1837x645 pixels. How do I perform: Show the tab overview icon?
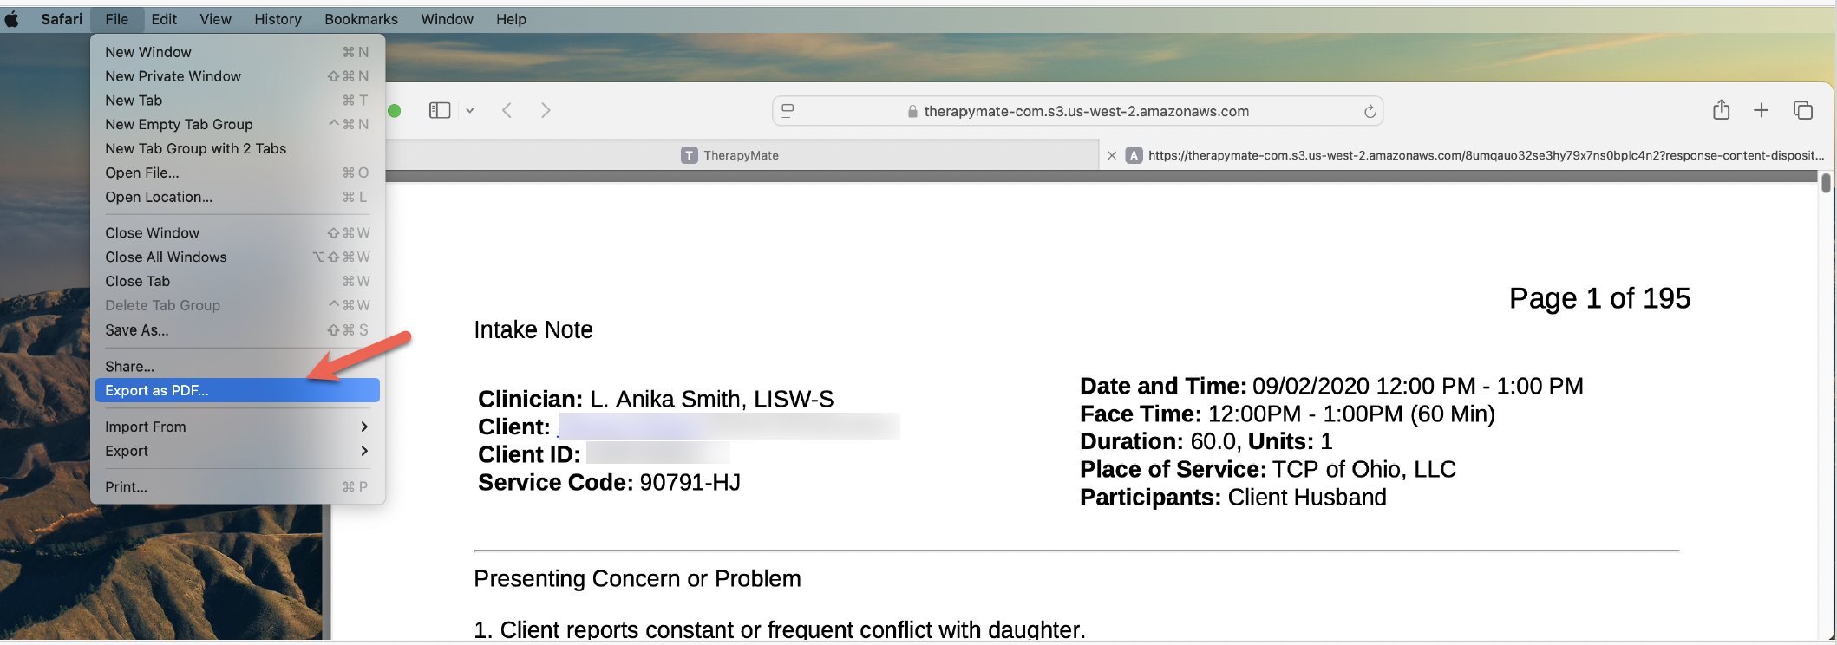pos(1802,110)
